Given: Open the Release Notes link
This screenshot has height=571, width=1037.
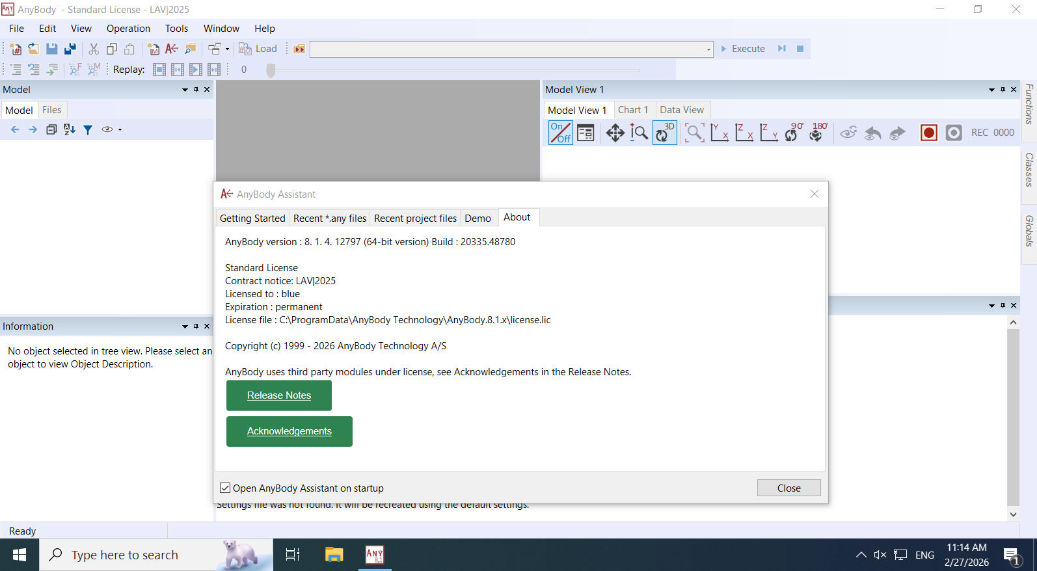Looking at the screenshot, I should coord(279,395).
